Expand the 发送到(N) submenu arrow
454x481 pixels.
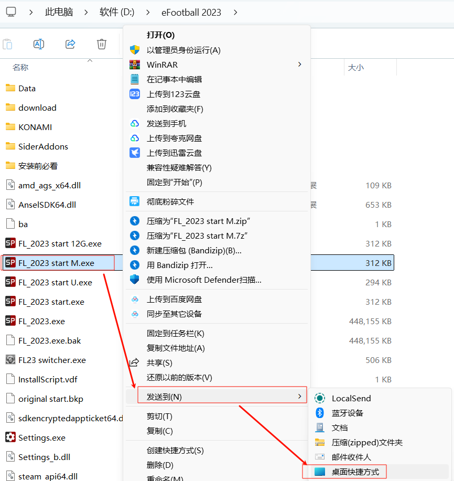tap(299, 397)
